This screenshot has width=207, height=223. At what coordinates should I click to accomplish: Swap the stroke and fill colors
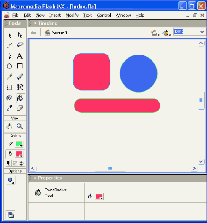pyautogui.click(x=21, y=164)
